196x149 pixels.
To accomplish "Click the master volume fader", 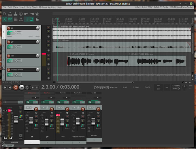I will [16, 120].
